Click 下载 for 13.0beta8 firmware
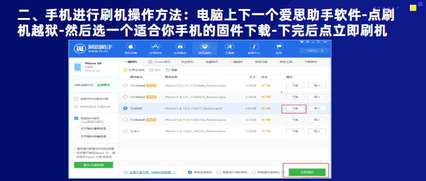 pyautogui.click(x=295, y=120)
